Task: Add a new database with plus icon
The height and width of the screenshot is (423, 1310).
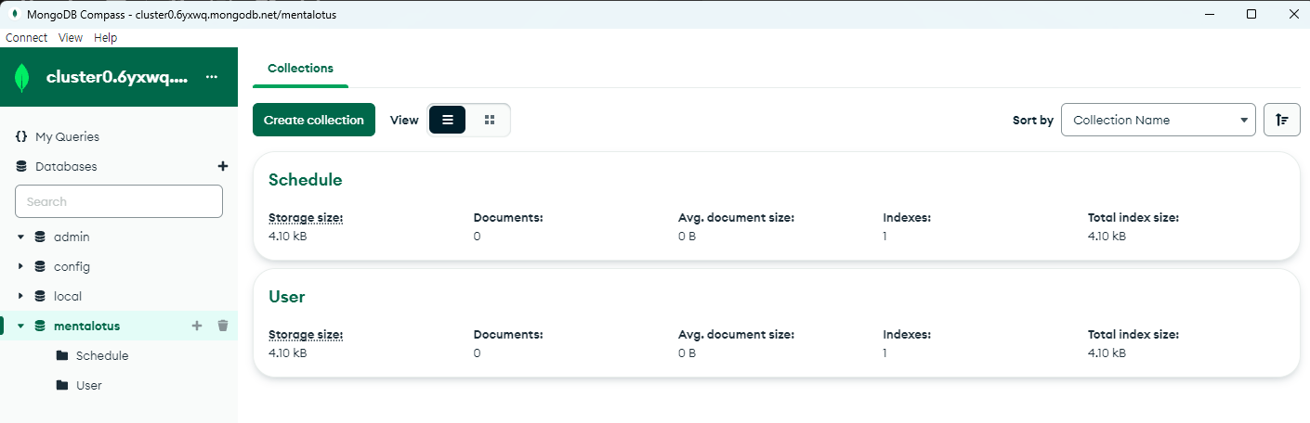Action: pyautogui.click(x=222, y=166)
